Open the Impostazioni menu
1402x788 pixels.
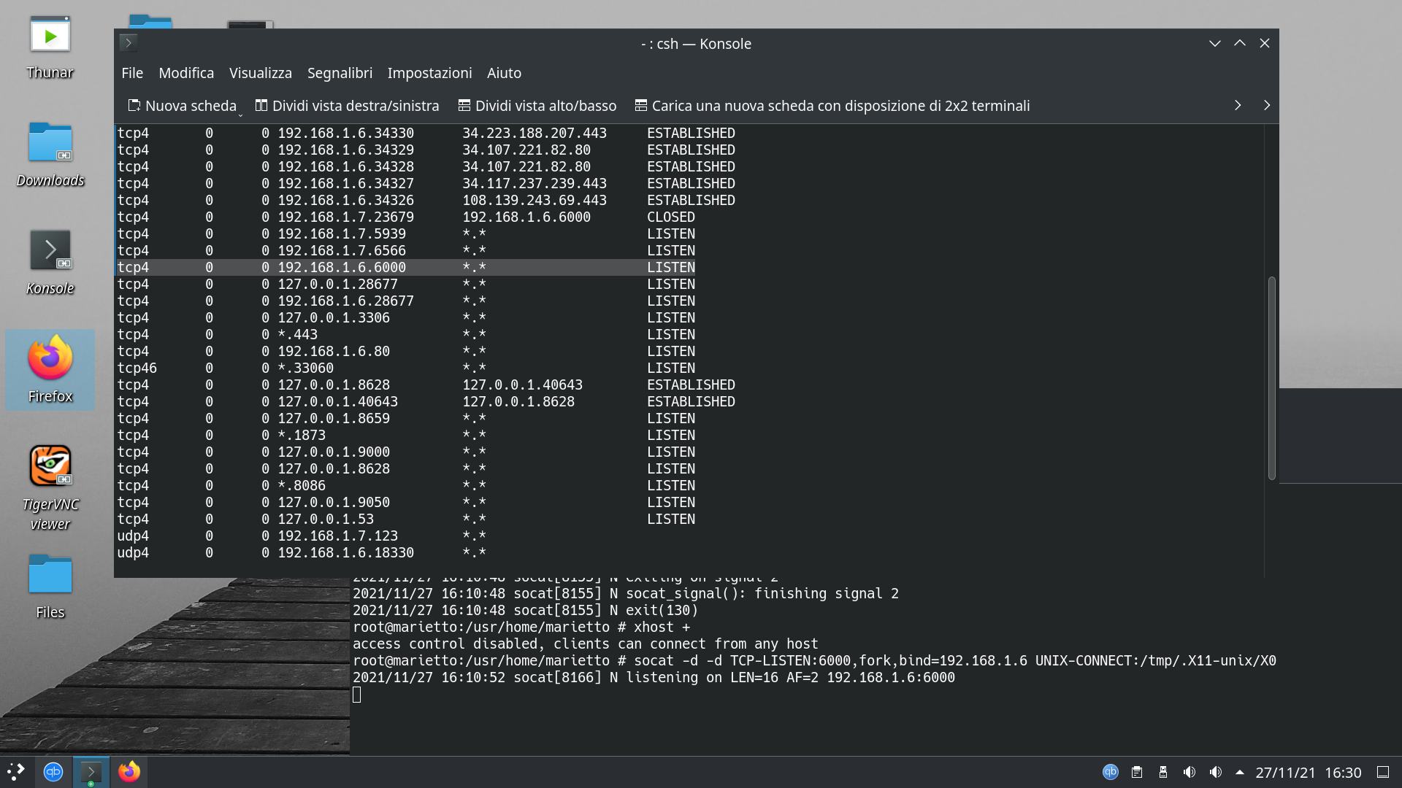[429, 73]
